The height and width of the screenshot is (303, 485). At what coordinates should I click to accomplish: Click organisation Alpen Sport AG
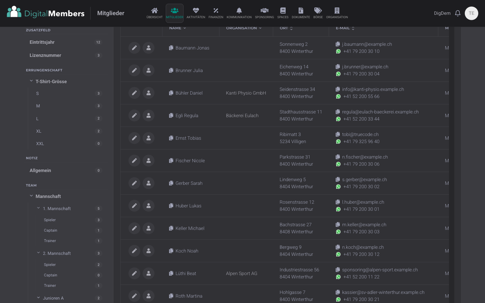coord(241,273)
